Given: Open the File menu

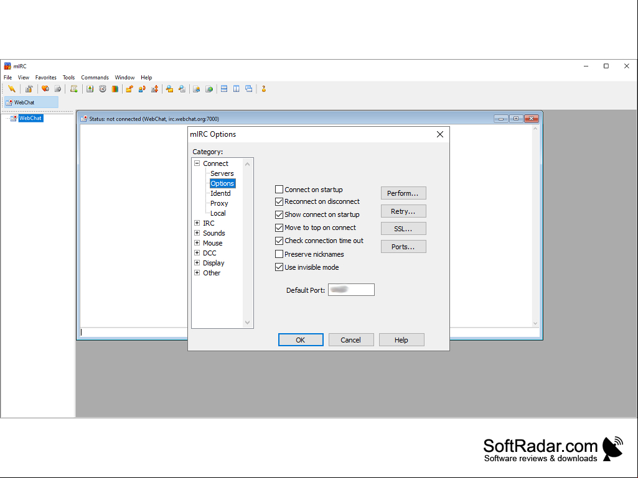Looking at the screenshot, I should click(7, 77).
